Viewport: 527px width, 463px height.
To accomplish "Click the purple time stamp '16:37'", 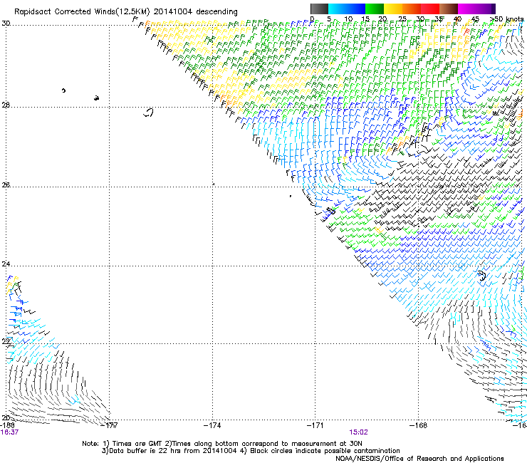I will pos(9,432).
